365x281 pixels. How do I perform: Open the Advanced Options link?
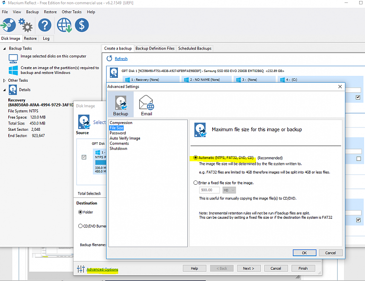[x=102, y=269]
